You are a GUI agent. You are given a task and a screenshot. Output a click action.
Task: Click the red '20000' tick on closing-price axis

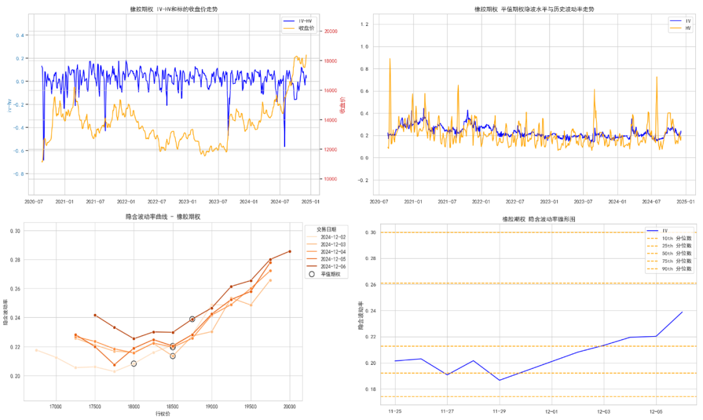[331, 31]
